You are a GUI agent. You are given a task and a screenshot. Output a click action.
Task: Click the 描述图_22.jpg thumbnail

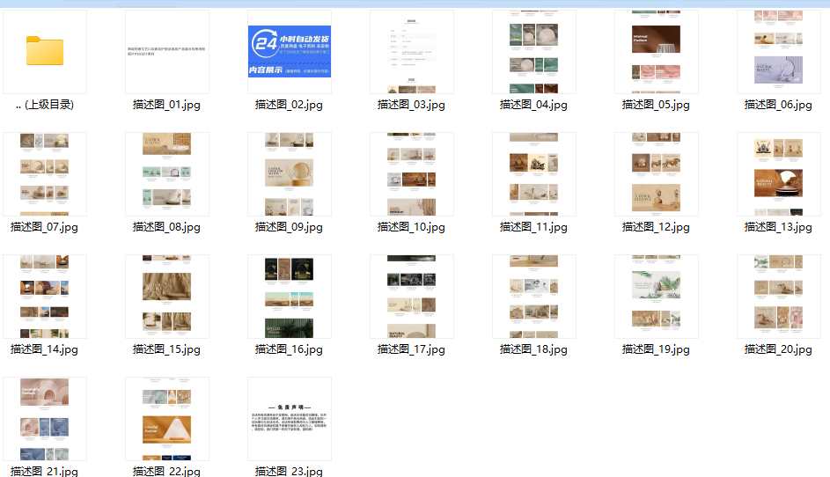[166, 419]
